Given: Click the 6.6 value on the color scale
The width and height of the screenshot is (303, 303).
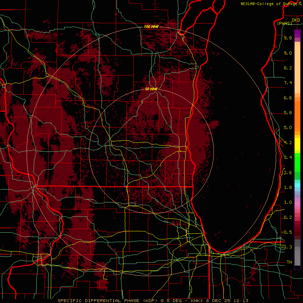Looking at the screenshot, I should click(288, 98).
